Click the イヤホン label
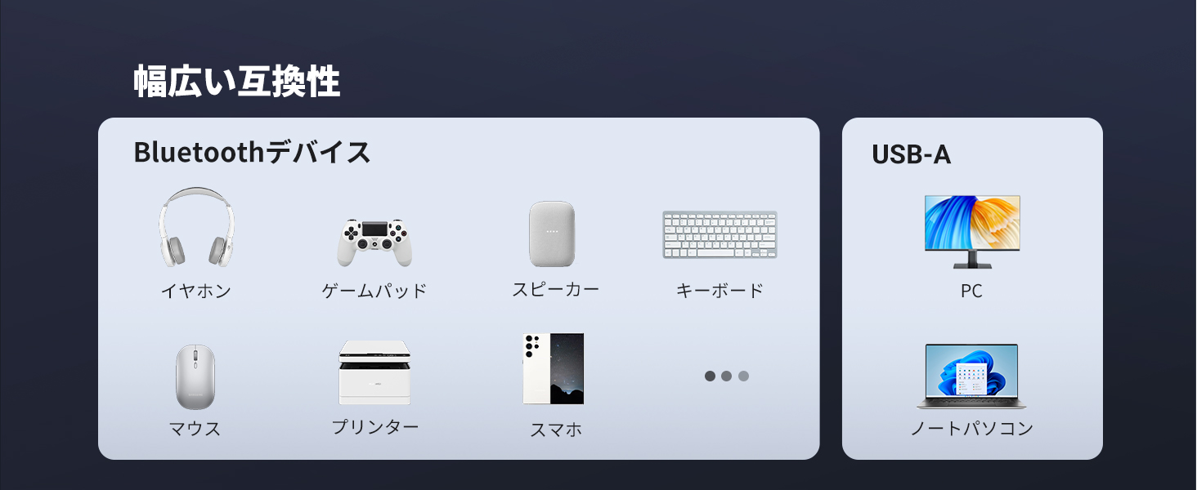Viewport: 1197px width, 490px height. pyautogui.click(x=196, y=291)
